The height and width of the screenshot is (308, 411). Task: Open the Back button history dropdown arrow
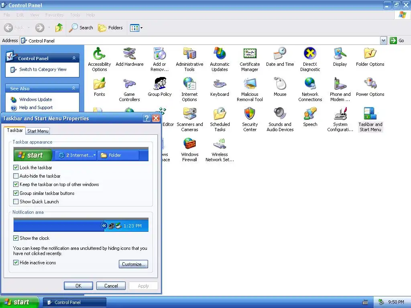coord(28,28)
